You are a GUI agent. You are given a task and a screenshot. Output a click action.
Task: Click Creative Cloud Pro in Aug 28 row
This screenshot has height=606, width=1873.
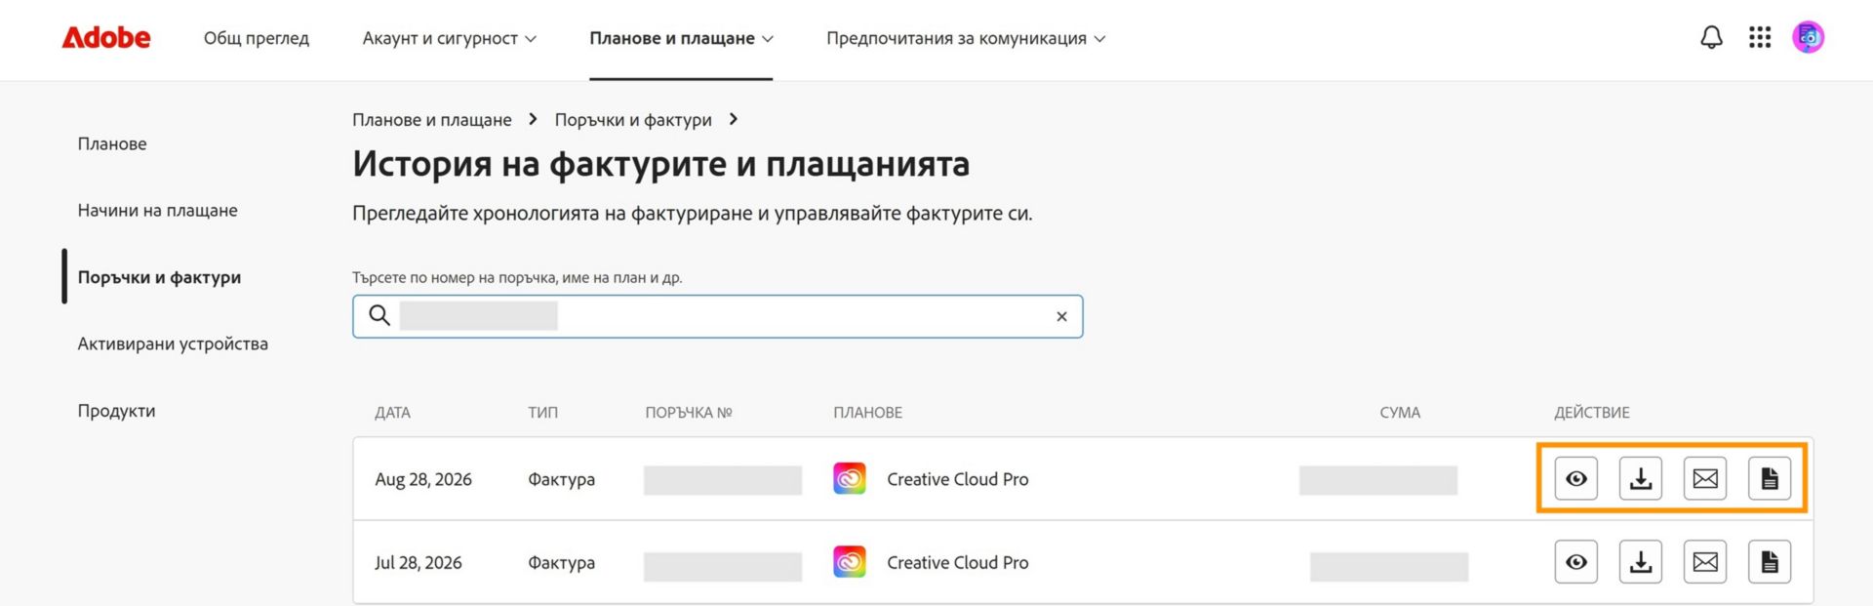click(x=958, y=479)
